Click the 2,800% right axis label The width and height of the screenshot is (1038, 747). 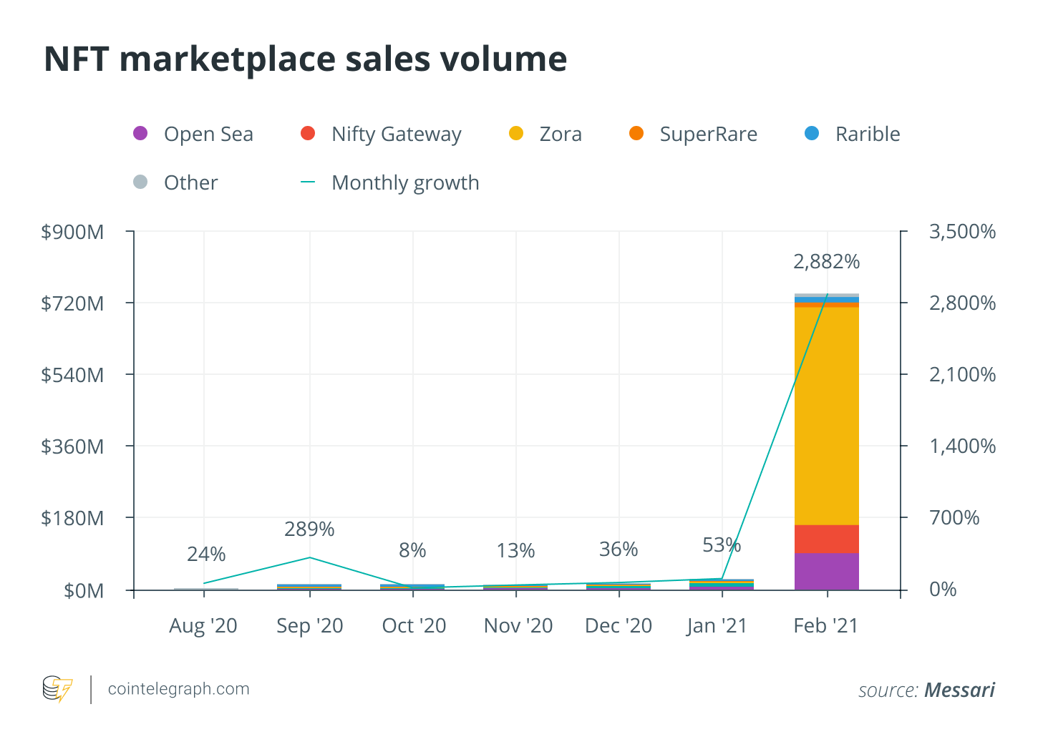pos(962,303)
